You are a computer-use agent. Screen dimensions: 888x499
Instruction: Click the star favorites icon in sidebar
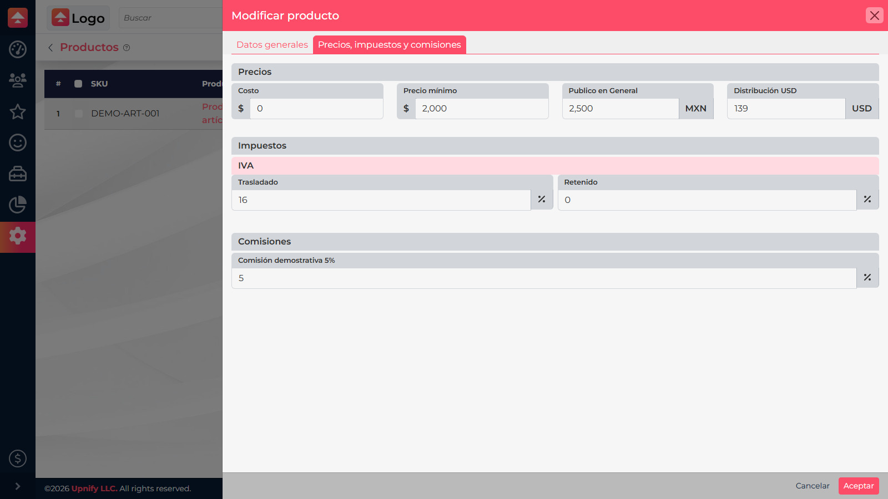point(18,111)
